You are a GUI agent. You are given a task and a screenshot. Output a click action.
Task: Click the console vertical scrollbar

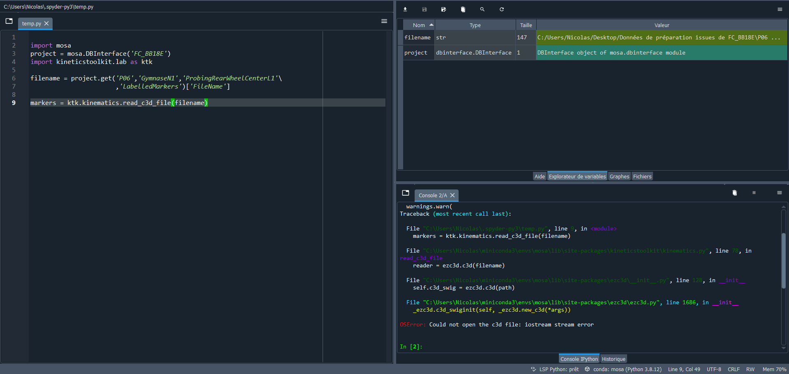pos(784,260)
